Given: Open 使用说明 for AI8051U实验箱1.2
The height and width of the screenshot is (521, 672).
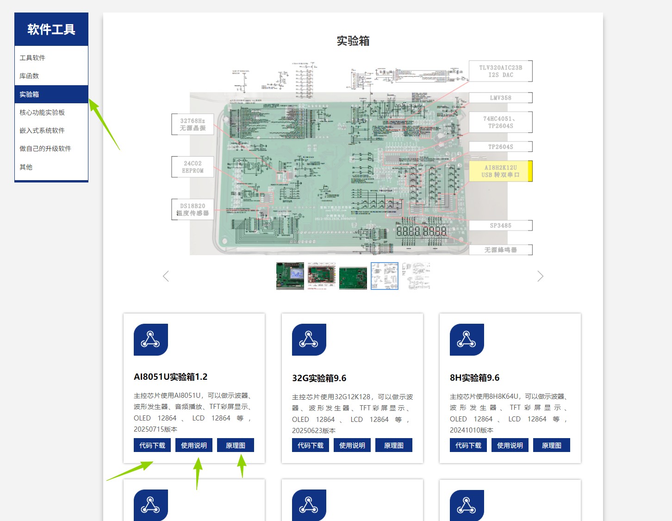Looking at the screenshot, I should pos(194,445).
